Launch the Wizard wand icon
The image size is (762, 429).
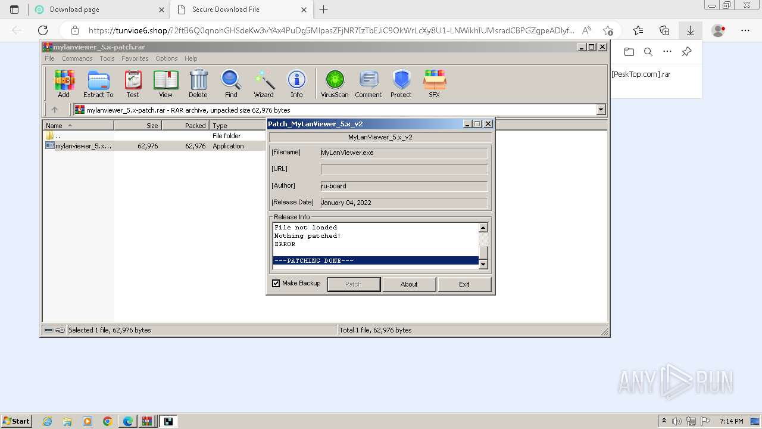[x=264, y=83]
